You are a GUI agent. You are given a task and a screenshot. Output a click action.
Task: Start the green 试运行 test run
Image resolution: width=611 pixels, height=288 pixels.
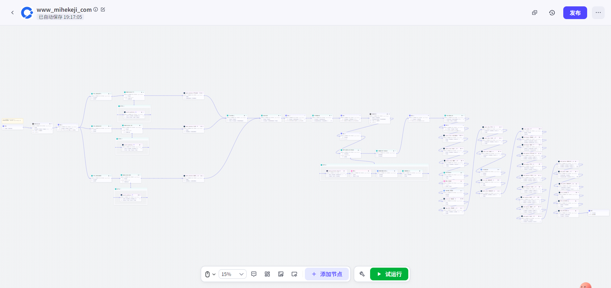[x=389, y=274]
